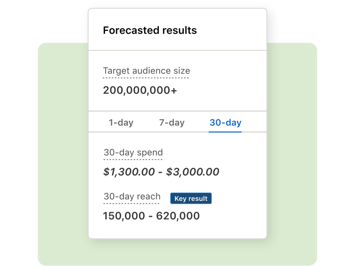Click the Target audience size label
349x266 pixels.
point(146,71)
